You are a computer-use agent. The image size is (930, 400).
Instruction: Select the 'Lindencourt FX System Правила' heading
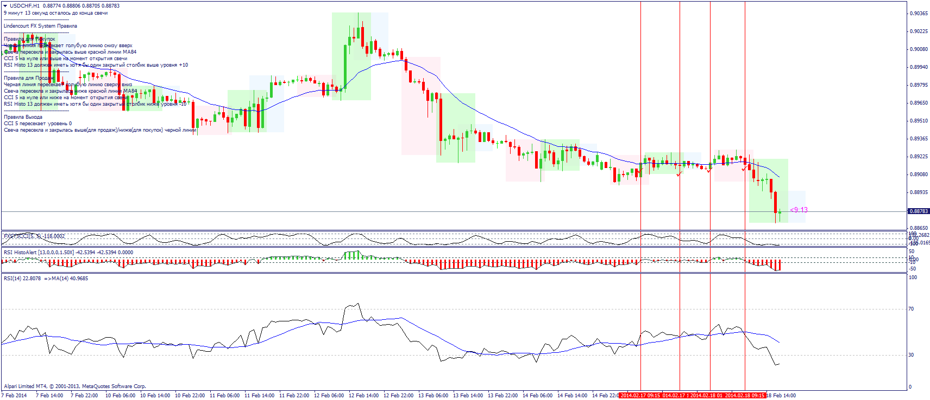click(40, 26)
